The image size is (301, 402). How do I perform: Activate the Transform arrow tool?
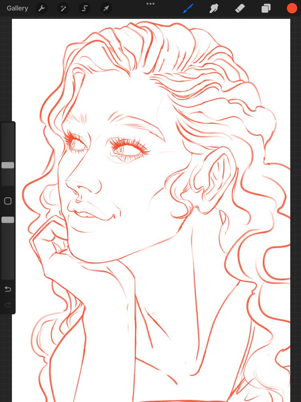(106, 8)
